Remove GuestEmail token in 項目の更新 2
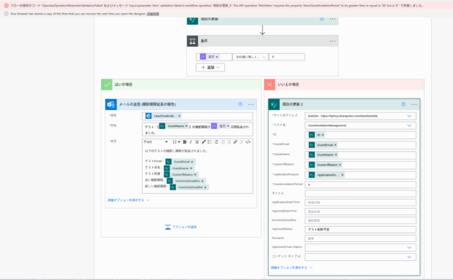This screenshot has height=280, width=453. [335, 145]
